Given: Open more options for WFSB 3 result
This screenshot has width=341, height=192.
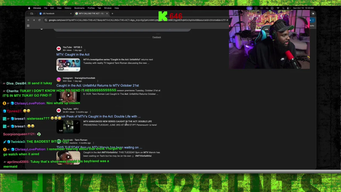Looking at the screenshot, I should click(x=85, y=50).
